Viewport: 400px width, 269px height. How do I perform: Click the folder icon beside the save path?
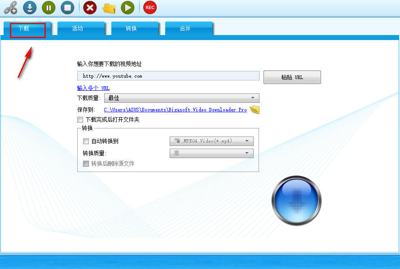pos(255,110)
